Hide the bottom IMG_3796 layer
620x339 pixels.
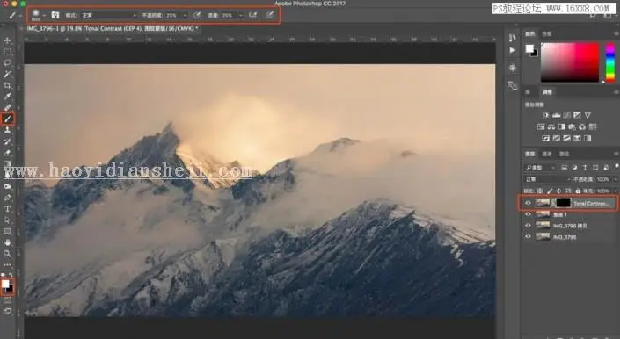(x=528, y=236)
